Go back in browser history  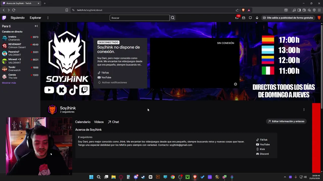click(4, 10)
